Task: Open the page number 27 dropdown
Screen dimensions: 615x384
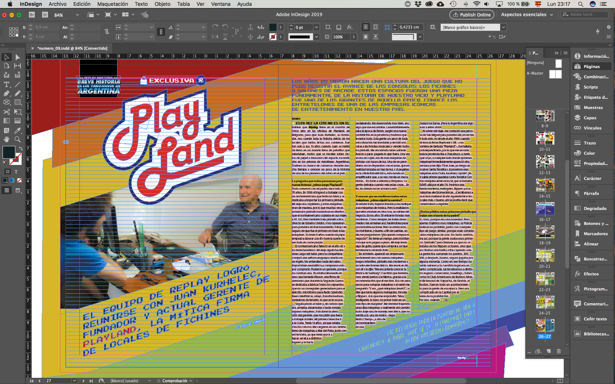Action: [75, 381]
